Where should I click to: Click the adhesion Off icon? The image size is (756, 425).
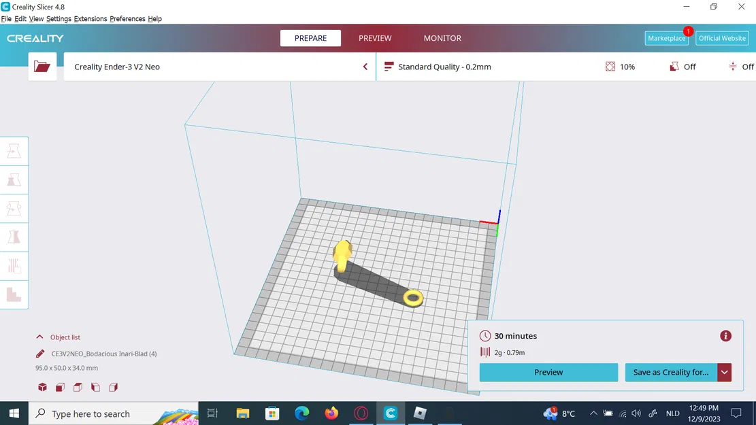point(733,67)
